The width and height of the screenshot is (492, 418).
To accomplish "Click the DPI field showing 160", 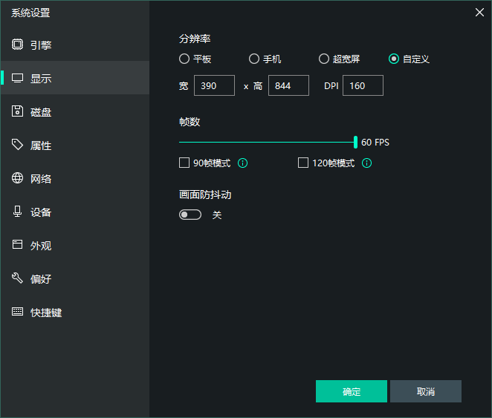I will click(x=363, y=85).
